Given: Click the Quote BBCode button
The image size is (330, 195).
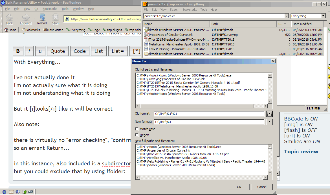Looking at the screenshot, I should (x=58, y=51).
